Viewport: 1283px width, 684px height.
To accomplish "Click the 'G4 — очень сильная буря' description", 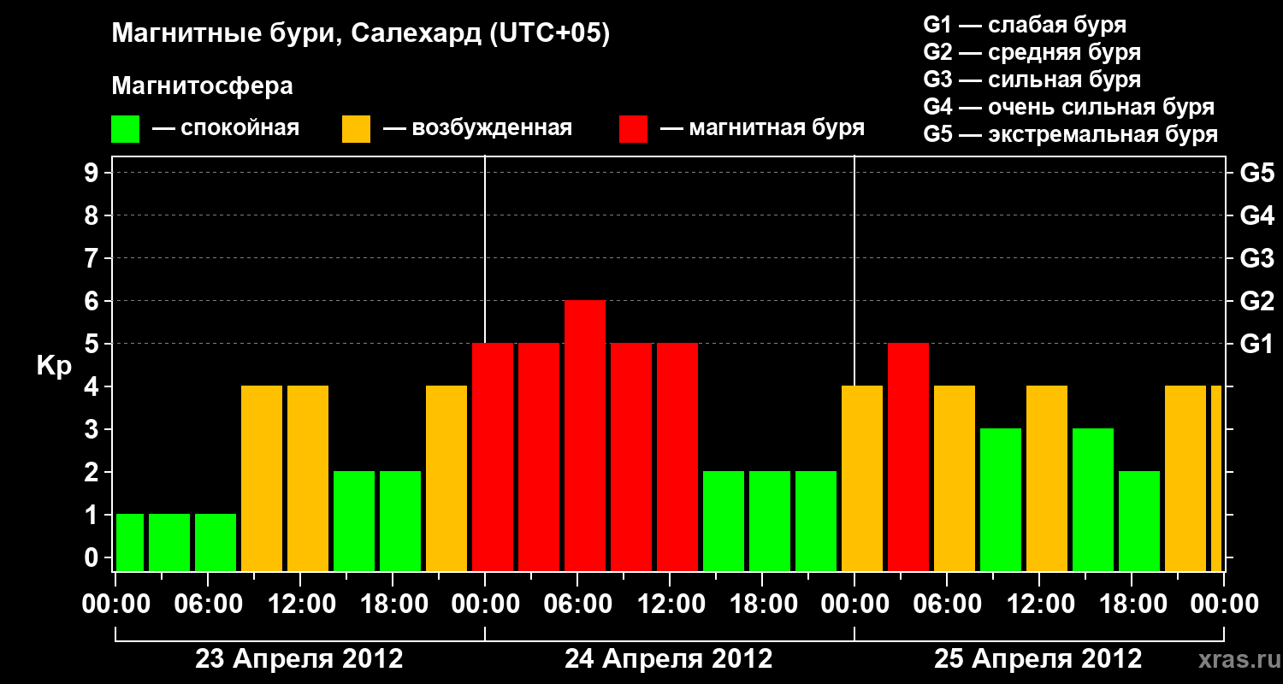I will 1069,107.
